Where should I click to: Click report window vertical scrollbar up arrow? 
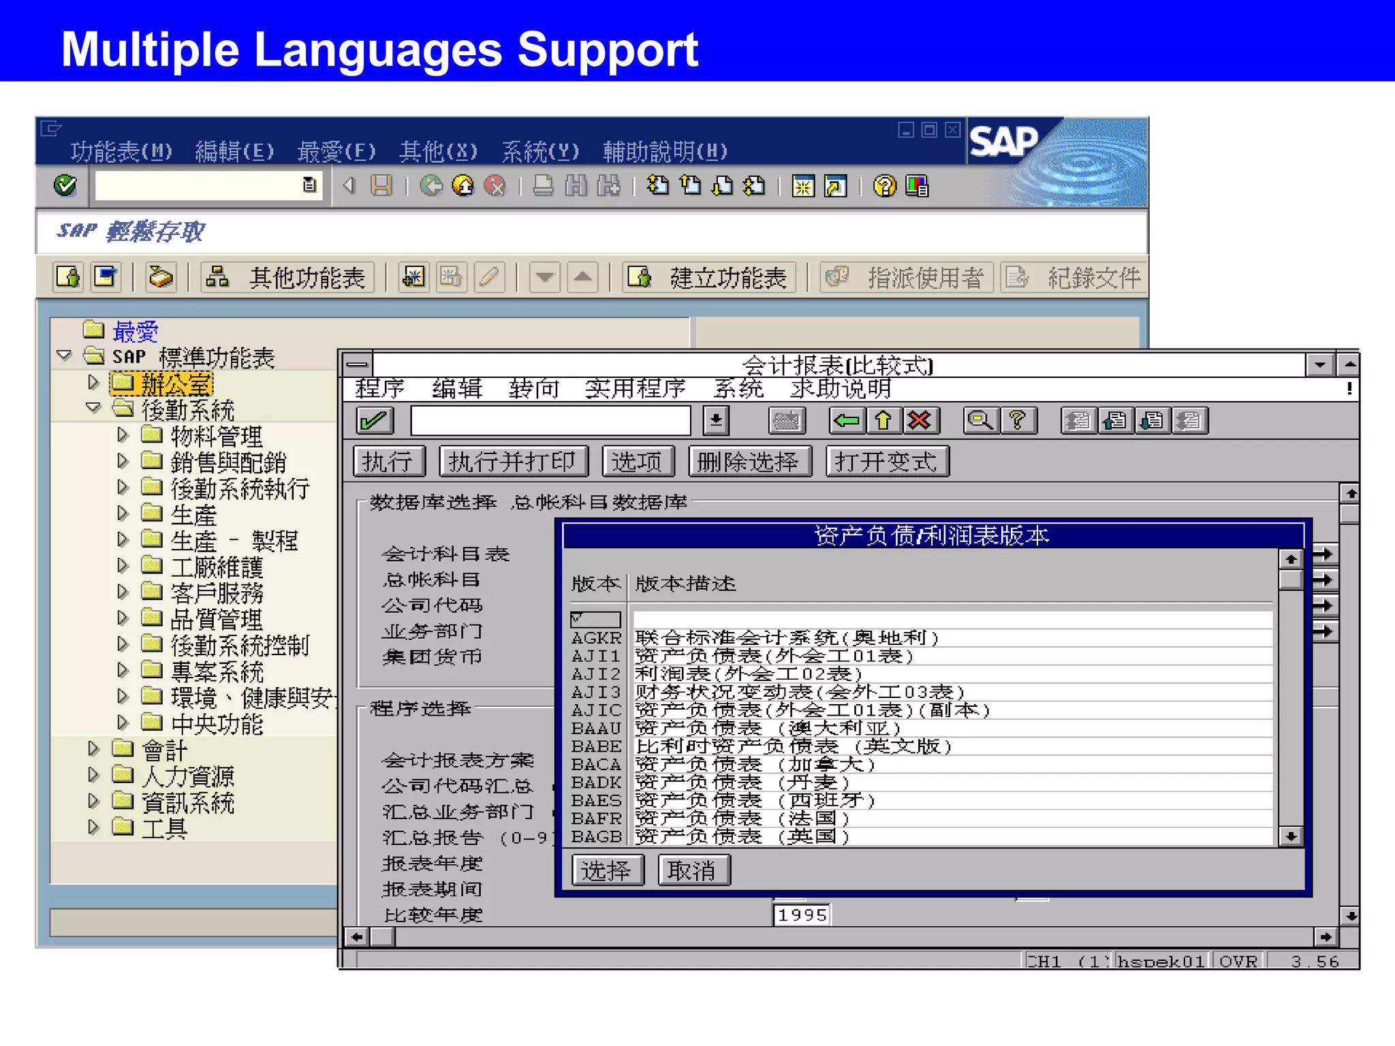pyautogui.click(x=1351, y=492)
